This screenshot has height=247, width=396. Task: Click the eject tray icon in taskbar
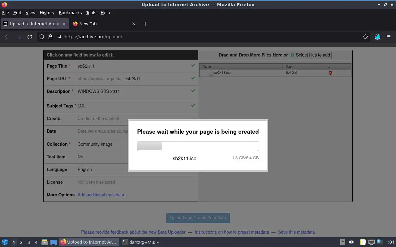pyautogui.click(x=343, y=242)
